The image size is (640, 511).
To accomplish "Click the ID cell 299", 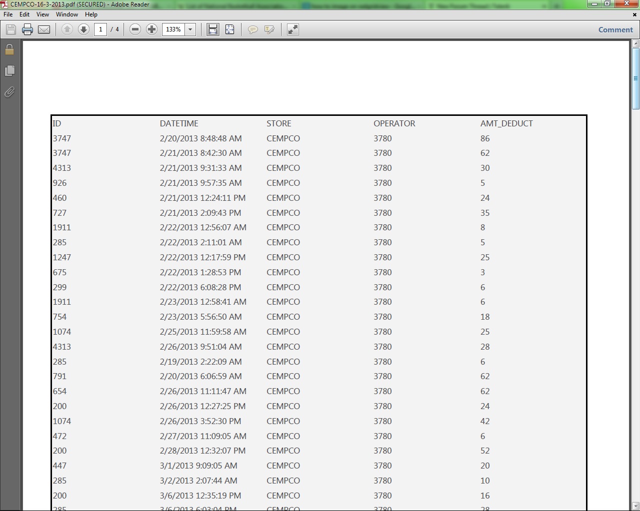I will 59,287.
